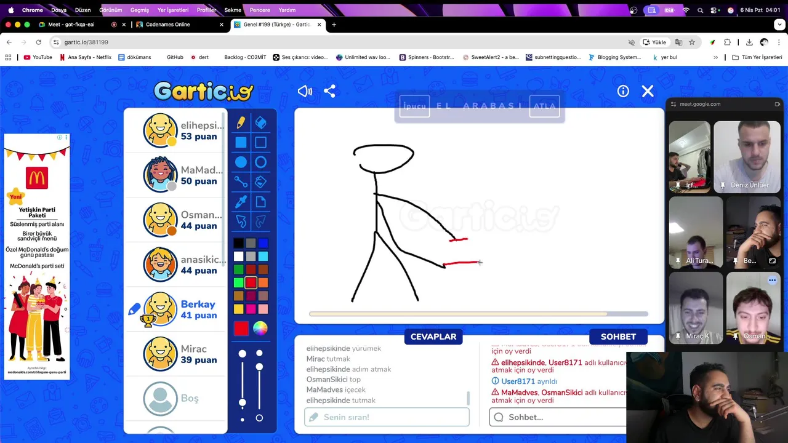The image size is (788, 443).
Task: Activate the paint bucket fill tool
Action: click(x=261, y=182)
